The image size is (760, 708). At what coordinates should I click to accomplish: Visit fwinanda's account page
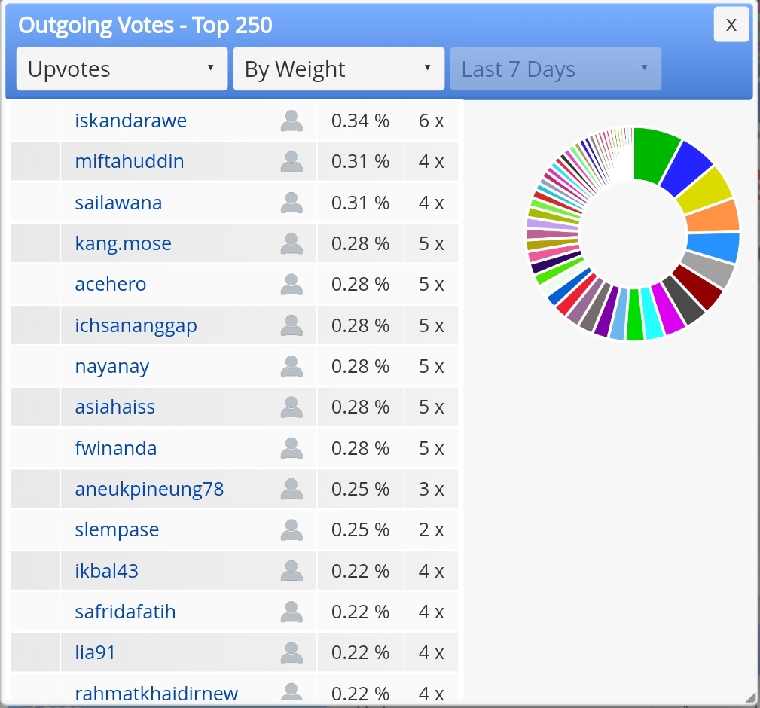click(x=116, y=448)
